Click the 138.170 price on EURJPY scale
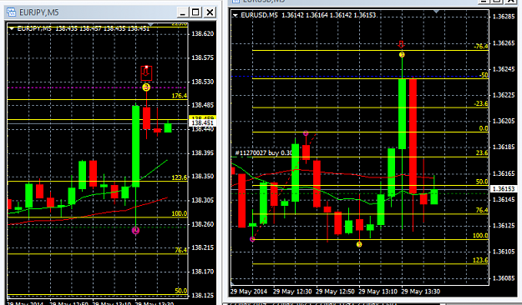 (202, 272)
